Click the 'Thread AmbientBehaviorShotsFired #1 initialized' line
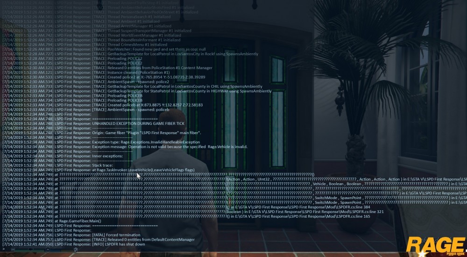Viewport: 467px width, 257px height. point(99,7)
